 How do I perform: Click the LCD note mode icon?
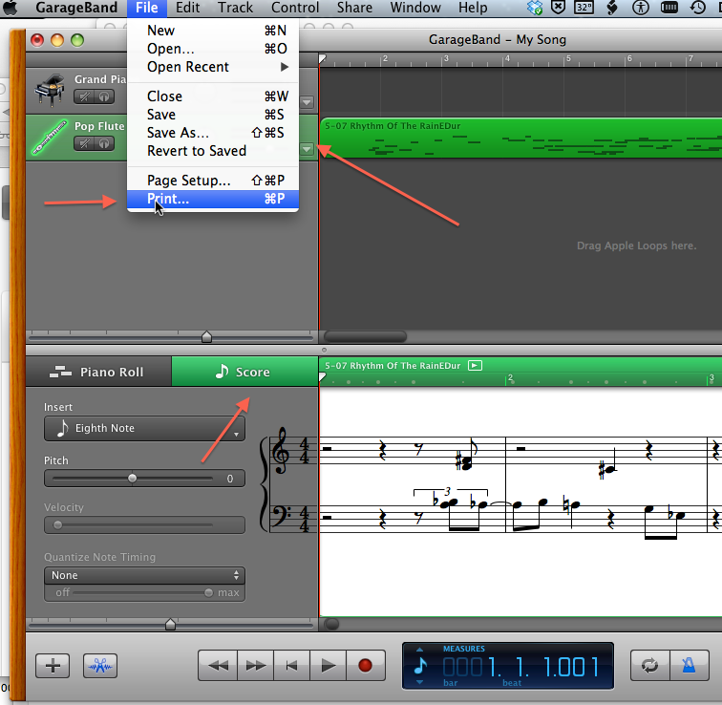pos(420,666)
